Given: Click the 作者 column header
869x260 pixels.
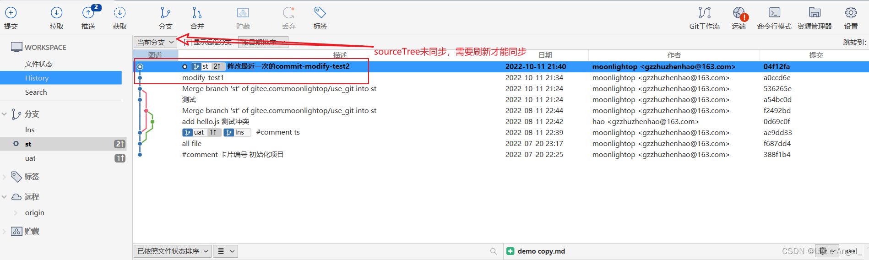Looking at the screenshot, I should [674, 55].
